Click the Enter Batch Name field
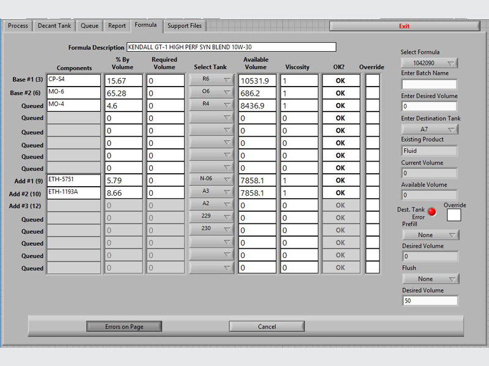The image size is (489, 366). 429,84
